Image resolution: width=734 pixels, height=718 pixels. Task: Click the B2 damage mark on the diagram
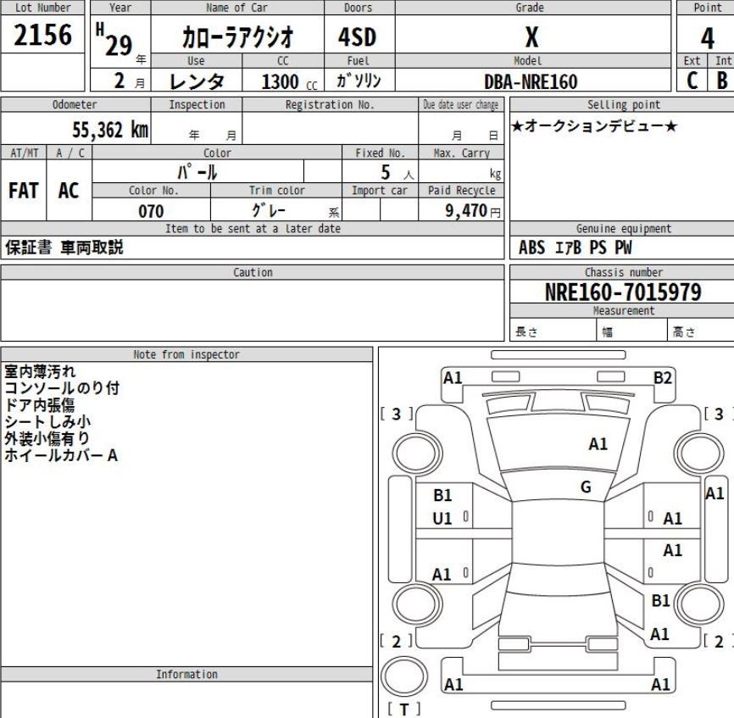[x=664, y=379]
